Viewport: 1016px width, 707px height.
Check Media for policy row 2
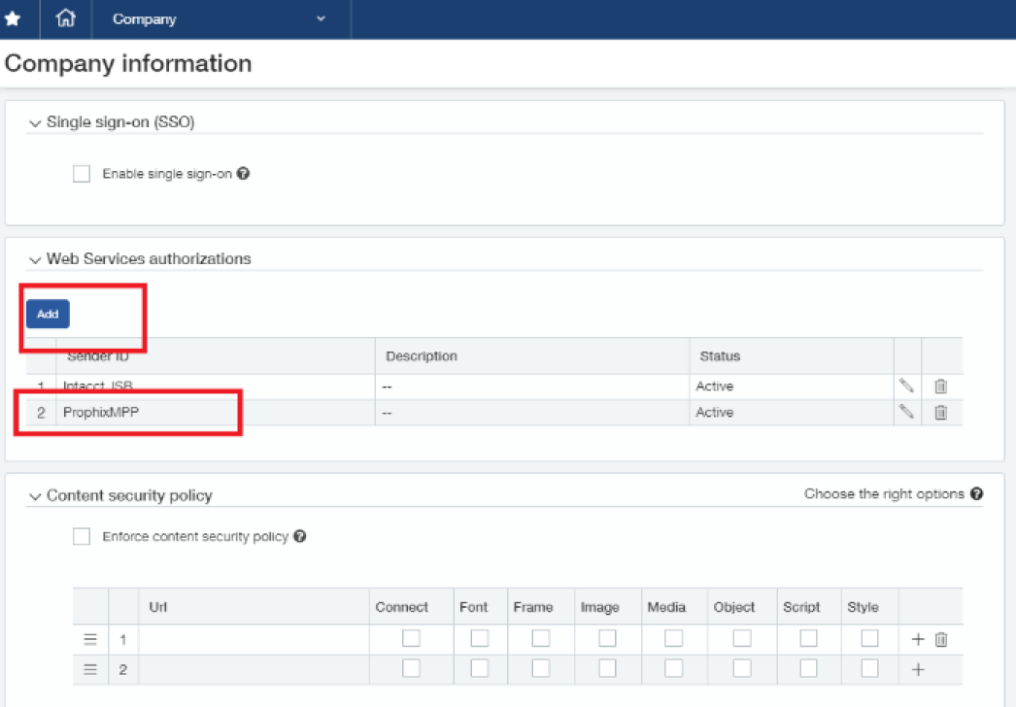(673, 668)
